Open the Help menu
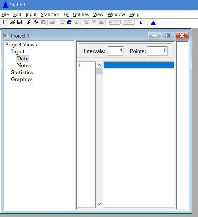The height and width of the screenshot is (217, 198). pyautogui.click(x=134, y=15)
